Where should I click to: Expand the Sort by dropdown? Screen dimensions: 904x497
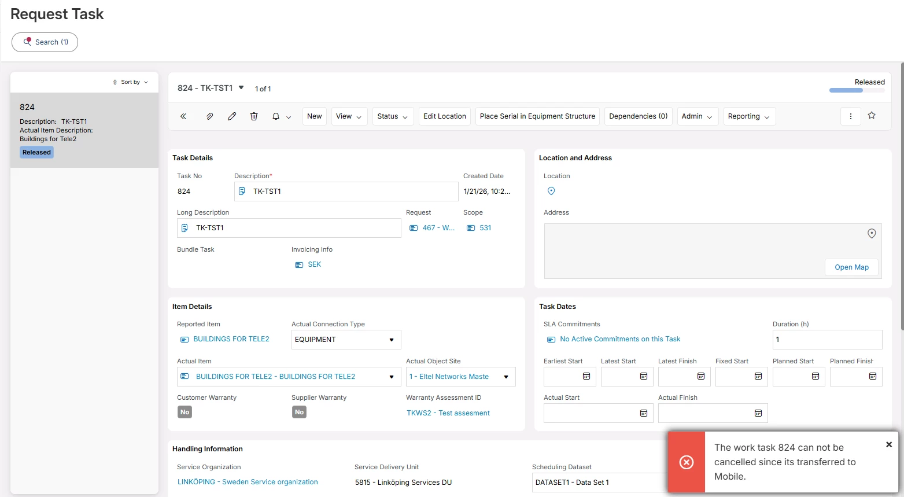[131, 82]
